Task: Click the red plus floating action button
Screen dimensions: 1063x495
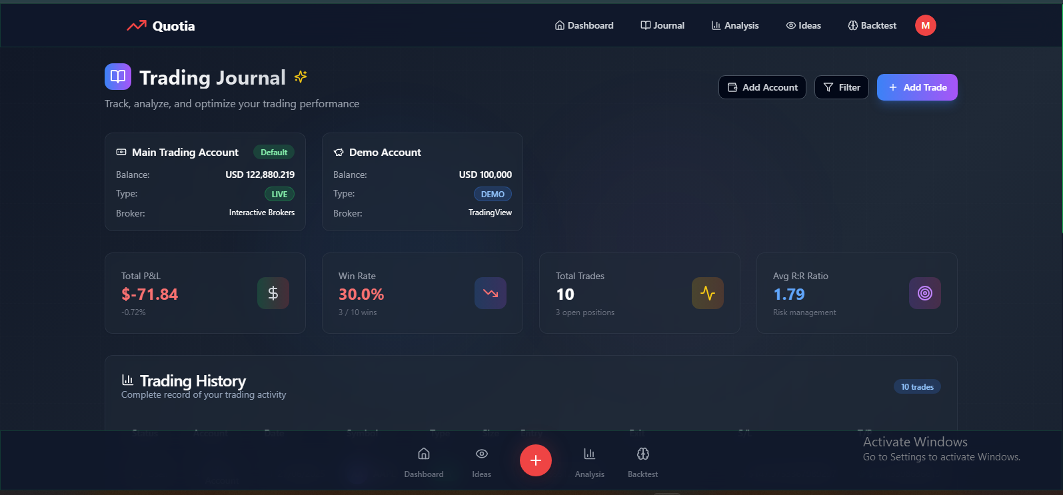Action: tap(536, 460)
